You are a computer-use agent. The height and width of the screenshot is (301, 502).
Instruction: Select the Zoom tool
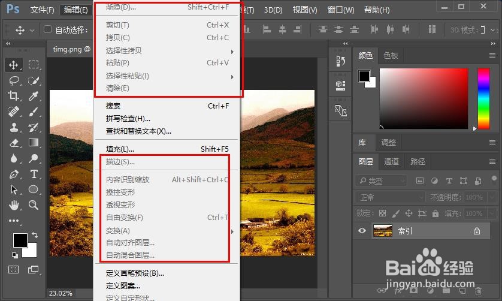click(x=34, y=205)
